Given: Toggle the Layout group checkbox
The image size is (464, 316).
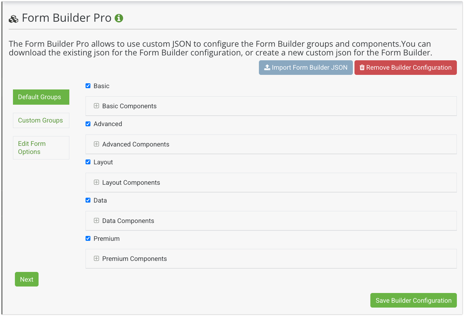Looking at the screenshot, I should pyautogui.click(x=88, y=162).
